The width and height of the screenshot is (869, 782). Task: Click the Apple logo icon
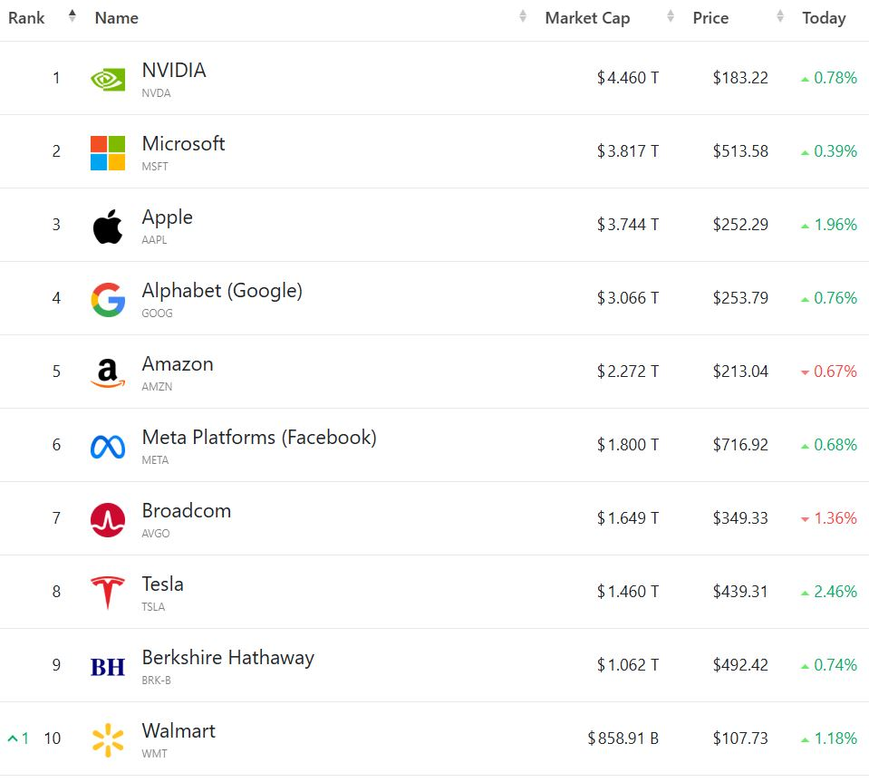click(108, 226)
